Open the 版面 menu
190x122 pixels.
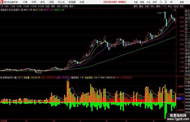pos(142,2)
